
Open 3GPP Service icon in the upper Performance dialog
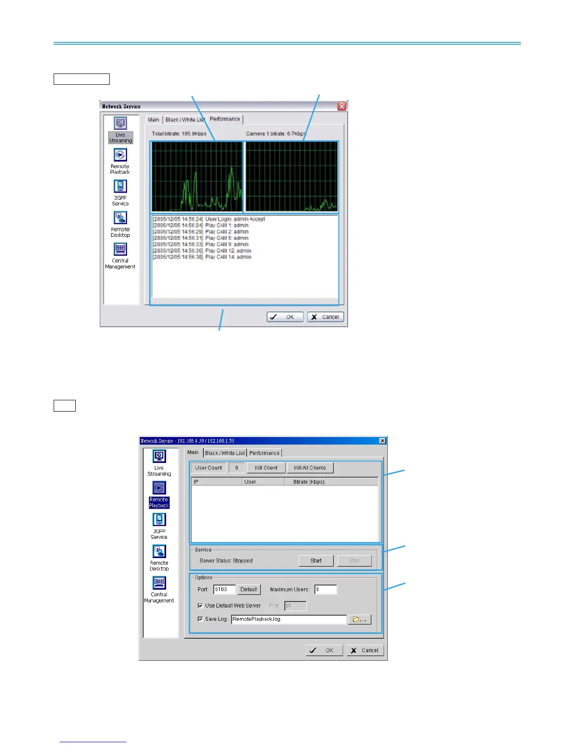coord(120,193)
